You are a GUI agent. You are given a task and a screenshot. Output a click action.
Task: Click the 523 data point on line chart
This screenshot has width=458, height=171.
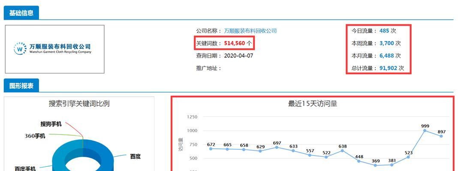pos(408,157)
